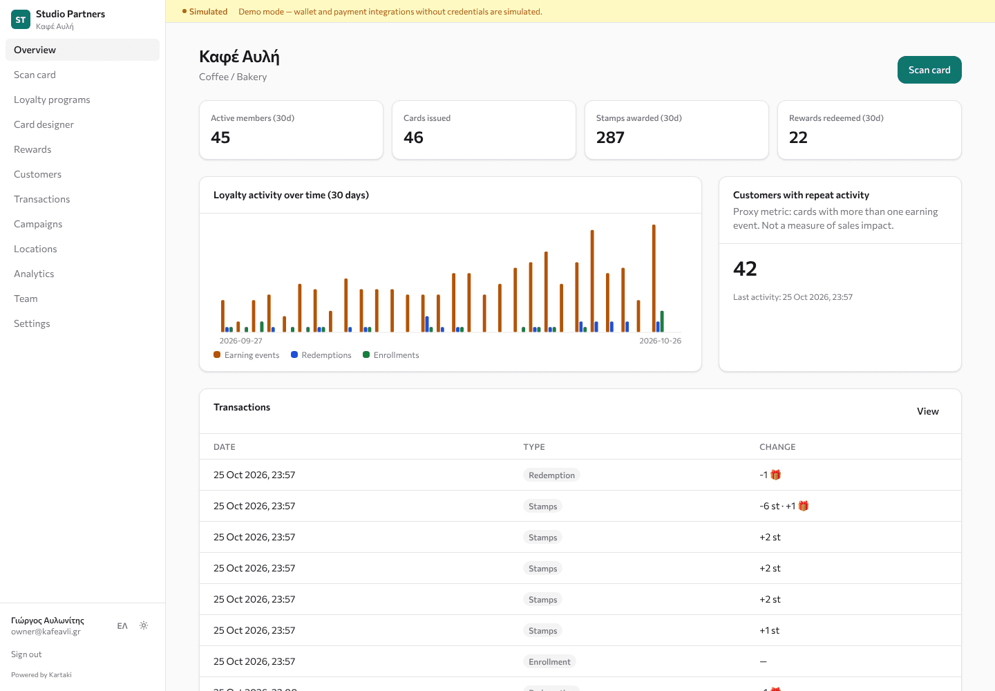Click the gift icon in Redemption row
This screenshot has width=995, height=691.
[x=775, y=475]
